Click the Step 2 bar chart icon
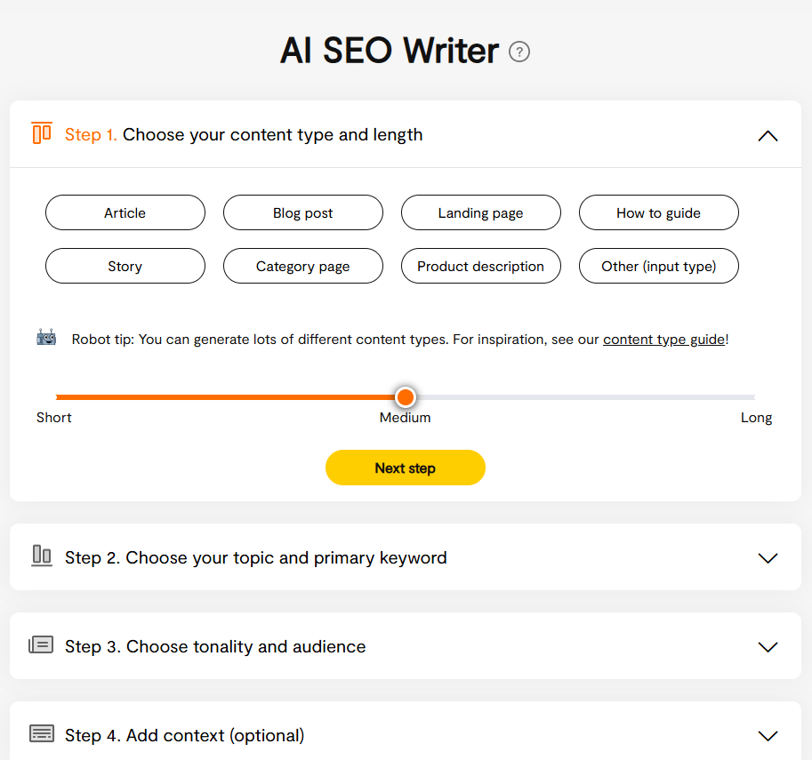The width and height of the screenshot is (812, 760). pos(41,557)
